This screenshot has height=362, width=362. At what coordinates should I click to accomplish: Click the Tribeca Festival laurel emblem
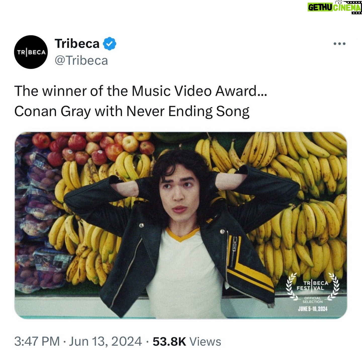313,292
